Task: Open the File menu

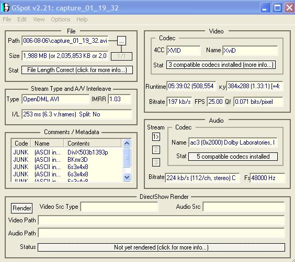Action: 7,19
